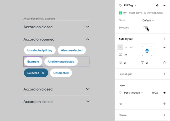Screen dimensions: 170x121
Task: Select horizontal layout direction arrow
Action: [x=126, y=47]
